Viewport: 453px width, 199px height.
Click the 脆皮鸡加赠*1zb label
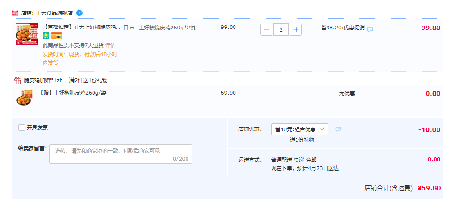(x=43, y=80)
